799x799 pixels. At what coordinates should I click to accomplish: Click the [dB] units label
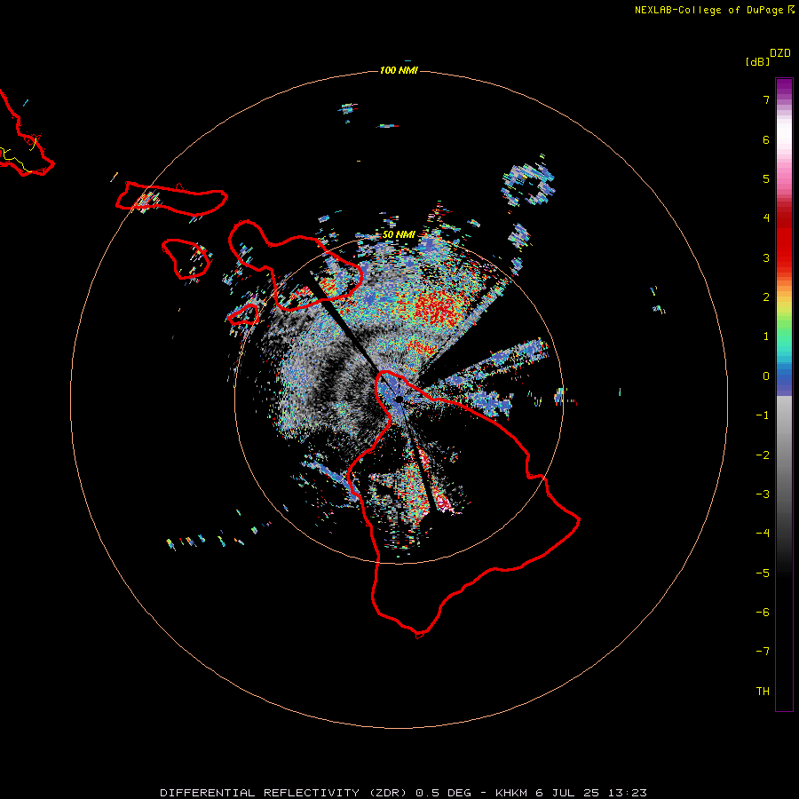pos(757,61)
